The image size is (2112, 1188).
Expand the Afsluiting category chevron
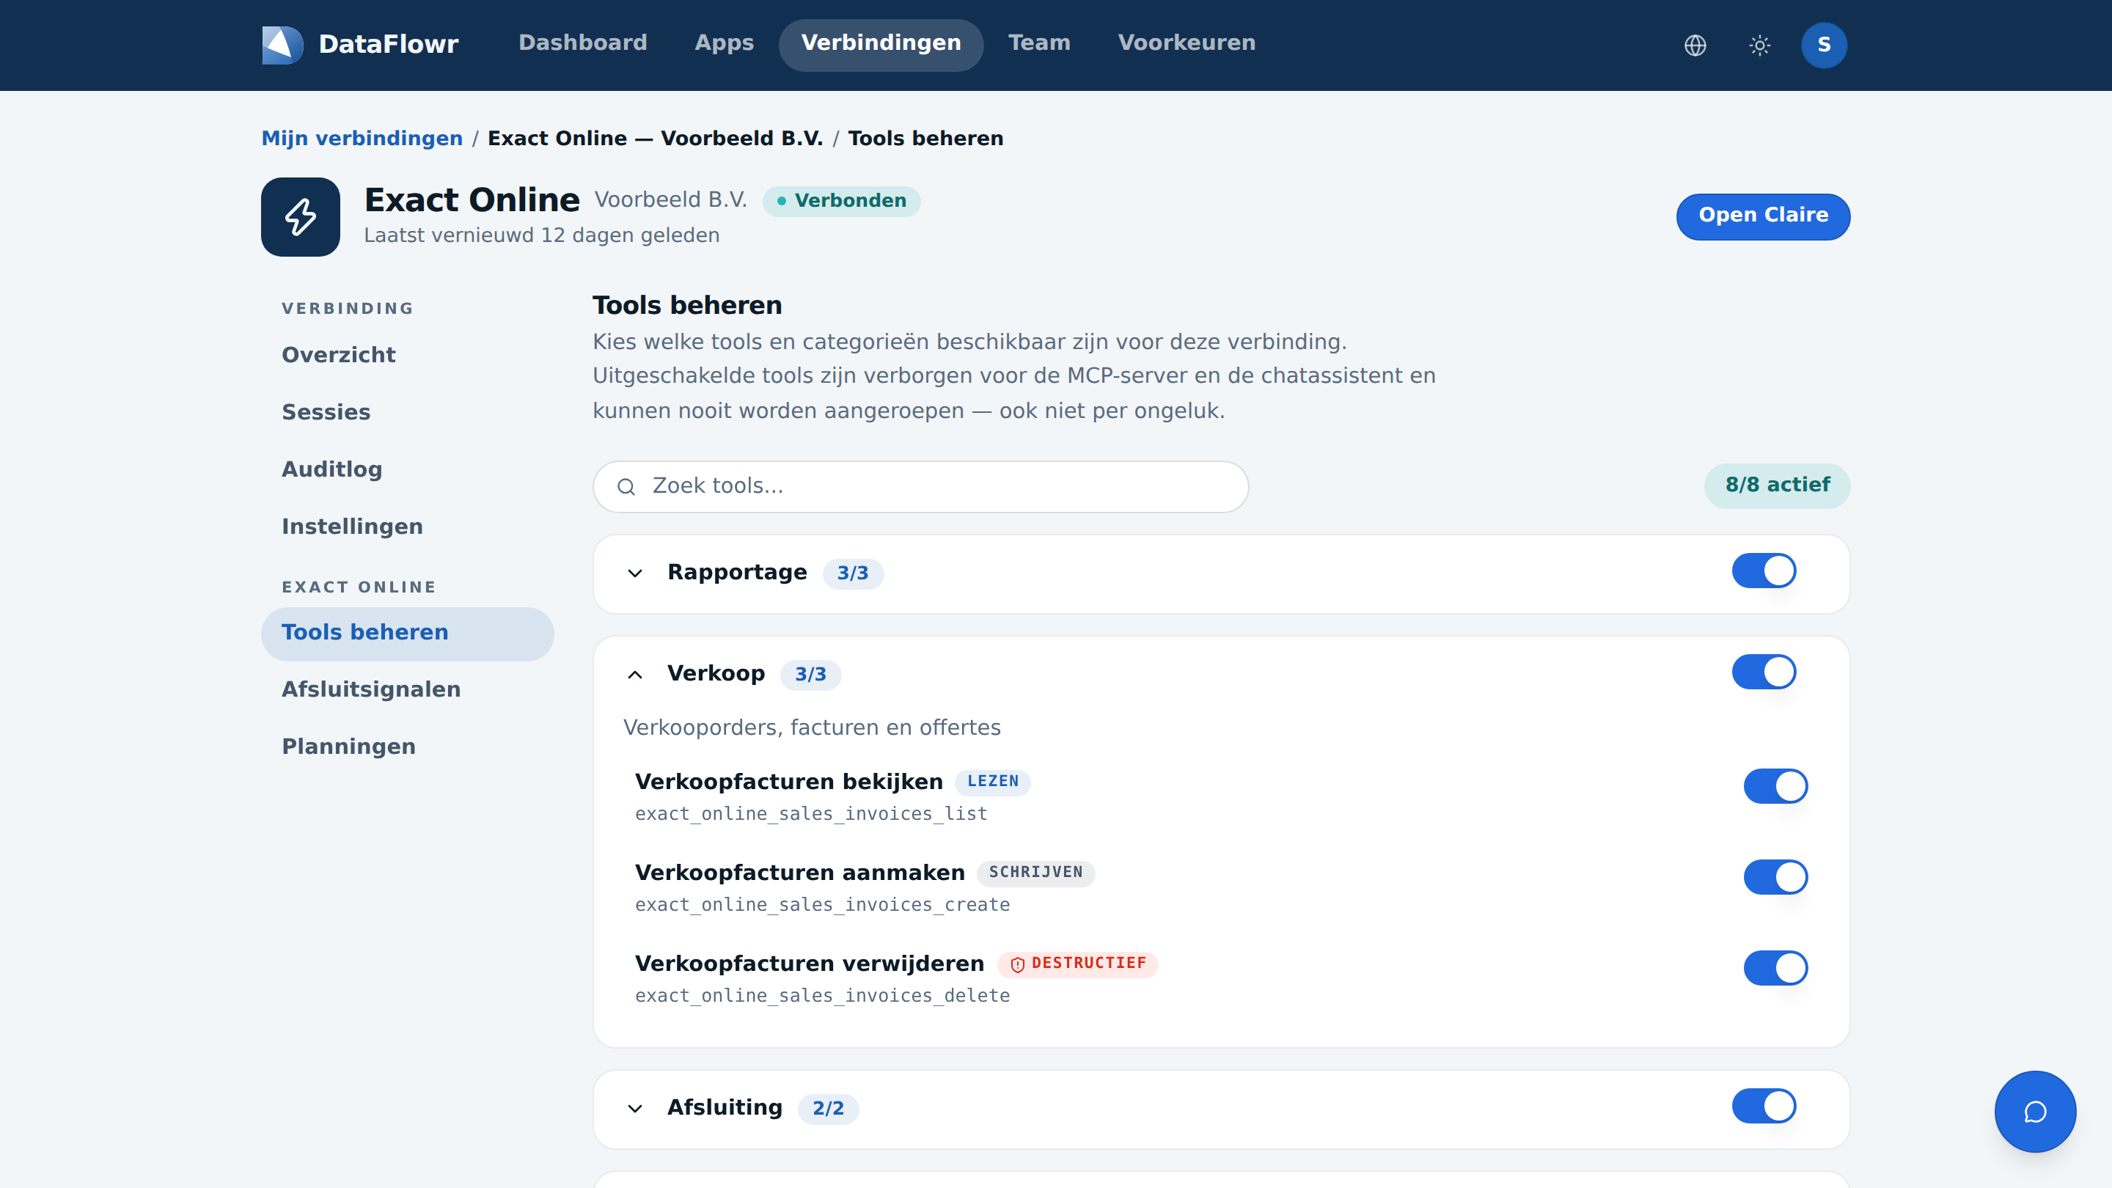(634, 1109)
